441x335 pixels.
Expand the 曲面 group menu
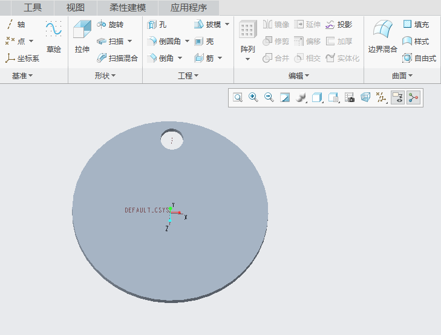[402, 76]
